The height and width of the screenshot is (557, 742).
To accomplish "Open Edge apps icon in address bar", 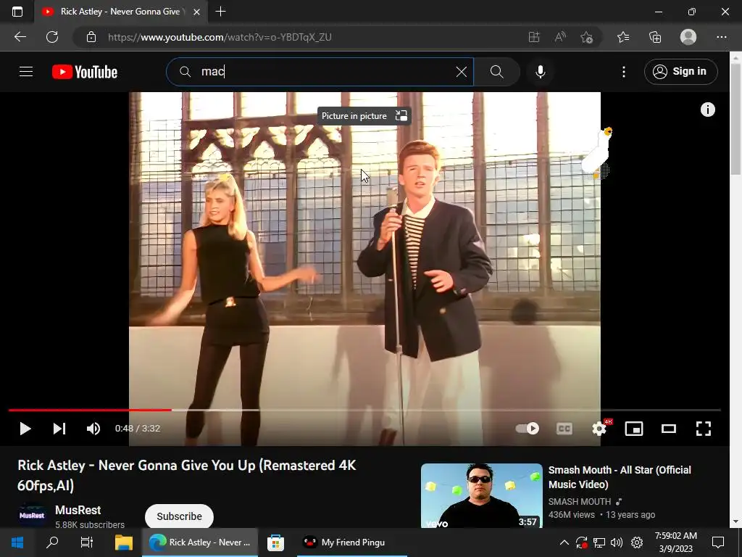I will (534, 37).
